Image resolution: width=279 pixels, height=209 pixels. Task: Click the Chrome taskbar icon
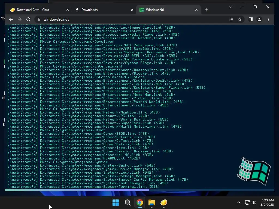click(x=140, y=202)
